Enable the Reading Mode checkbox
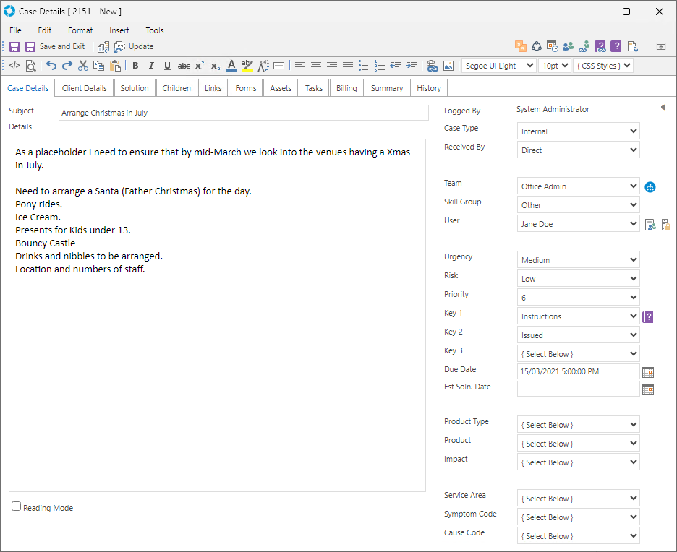The height and width of the screenshot is (552, 677). click(x=17, y=506)
